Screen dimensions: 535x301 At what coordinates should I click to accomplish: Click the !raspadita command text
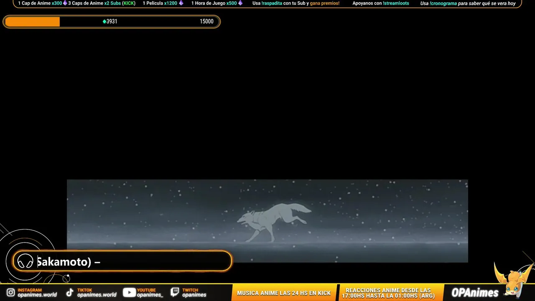(x=272, y=3)
